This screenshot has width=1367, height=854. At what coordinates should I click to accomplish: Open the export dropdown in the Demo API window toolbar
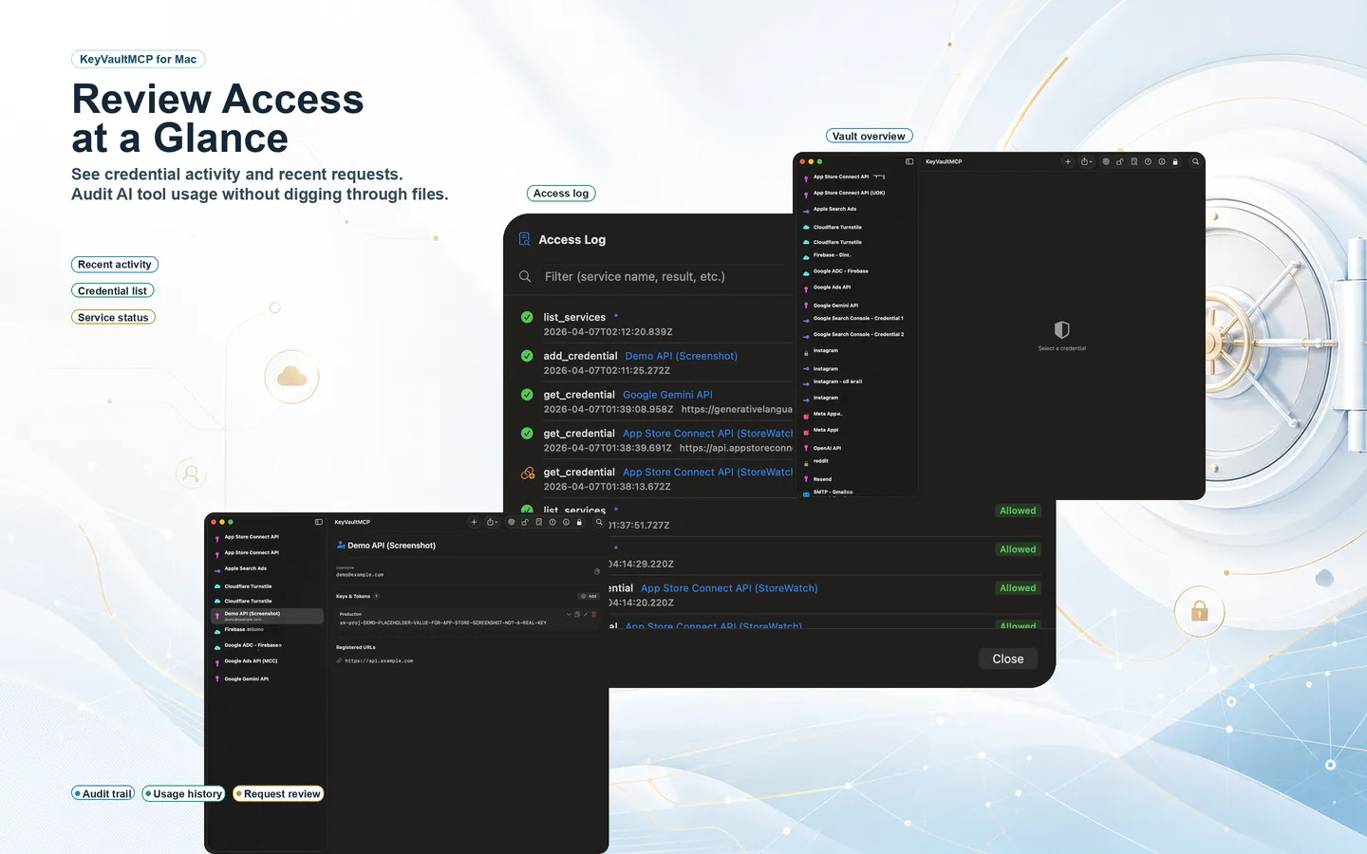coord(492,522)
